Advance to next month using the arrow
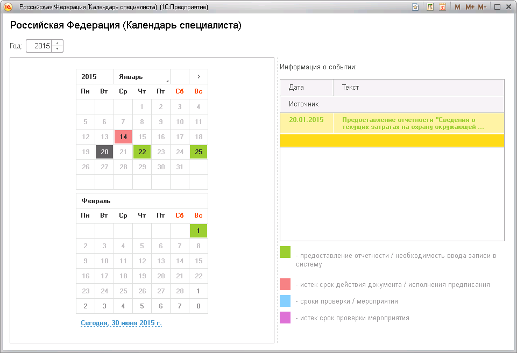 point(198,76)
